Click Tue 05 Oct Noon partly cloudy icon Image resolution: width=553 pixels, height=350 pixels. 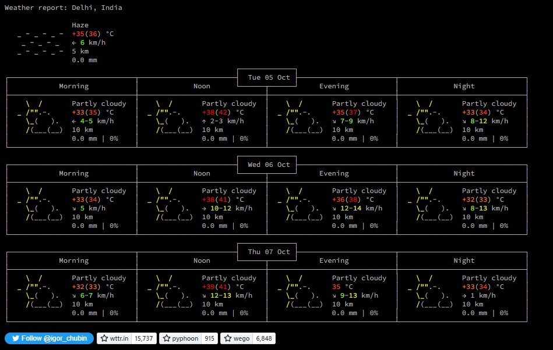point(170,117)
